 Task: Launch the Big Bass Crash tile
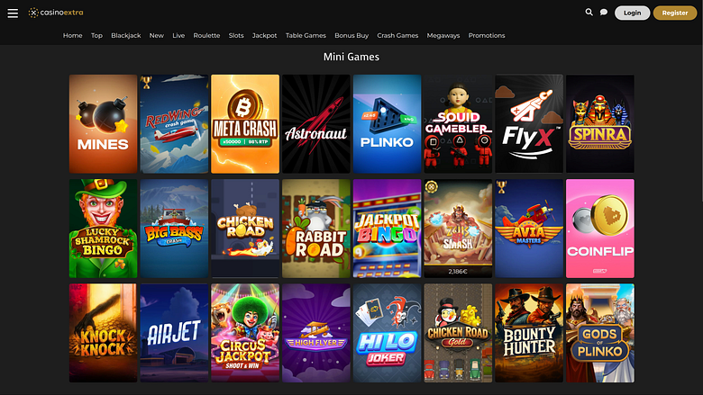click(174, 229)
